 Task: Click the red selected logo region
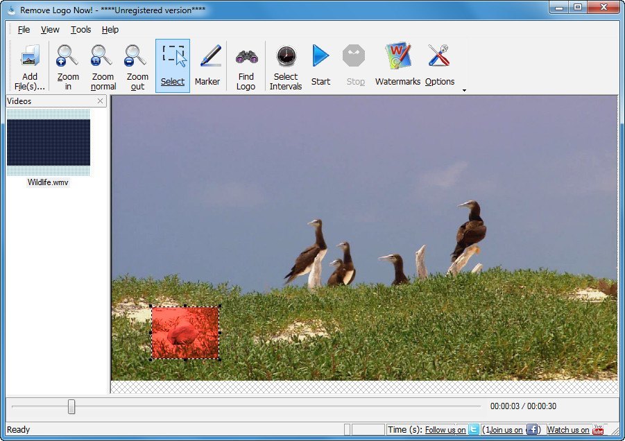(185, 333)
